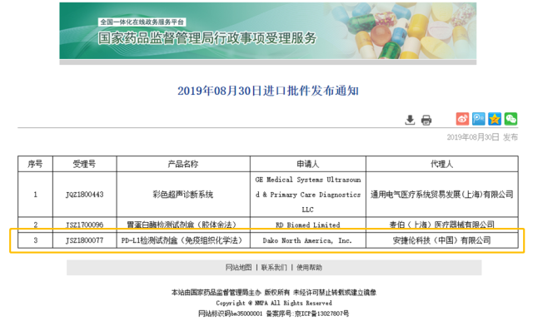The width and height of the screenshot is (533, 321).
Task: Click the download icon
Action: point(410,120)
